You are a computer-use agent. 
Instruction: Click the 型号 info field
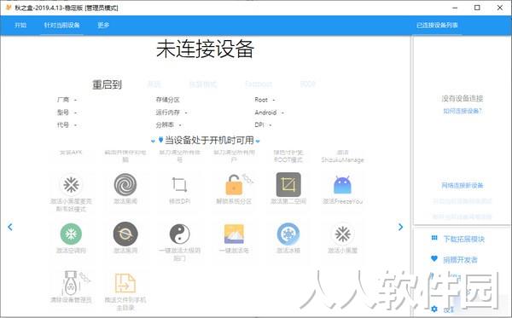(x=67, y=113)
